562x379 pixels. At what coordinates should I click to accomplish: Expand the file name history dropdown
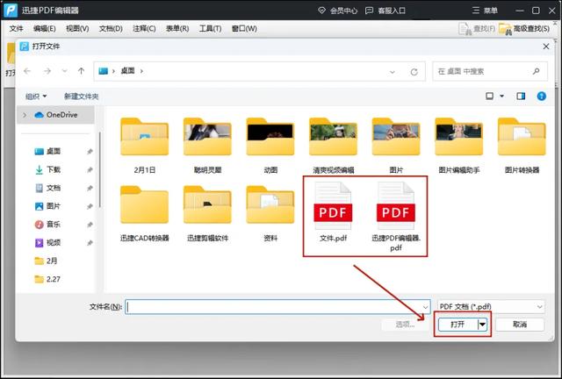pos(425,307)
